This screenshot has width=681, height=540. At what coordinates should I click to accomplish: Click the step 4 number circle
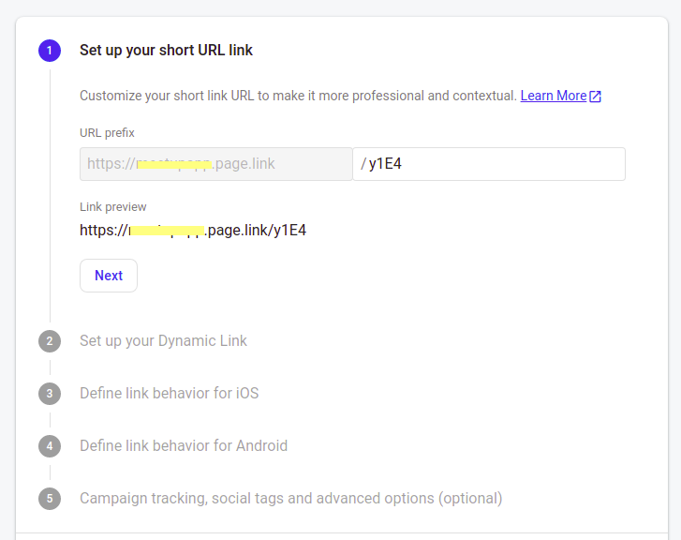pos(50,446)
